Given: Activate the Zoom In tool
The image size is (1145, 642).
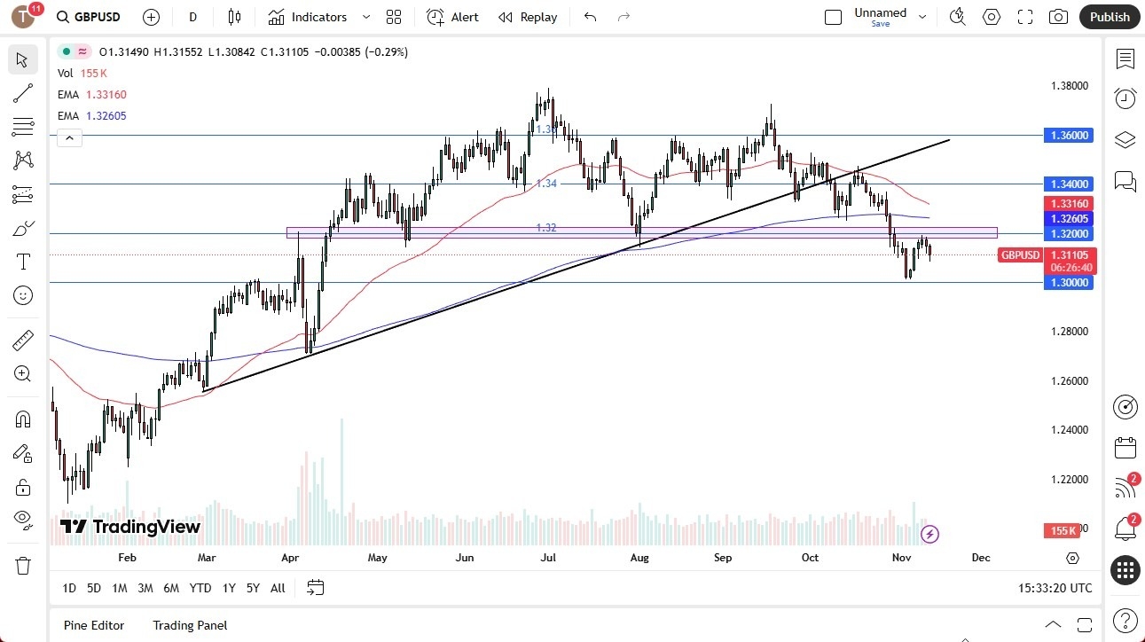Looking at the screenshot, I should pyautogui.click(x=23, y=373).
